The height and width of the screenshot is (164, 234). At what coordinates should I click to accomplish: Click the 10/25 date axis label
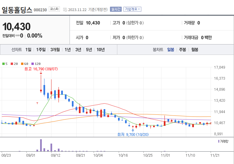(x=148, y=155)
